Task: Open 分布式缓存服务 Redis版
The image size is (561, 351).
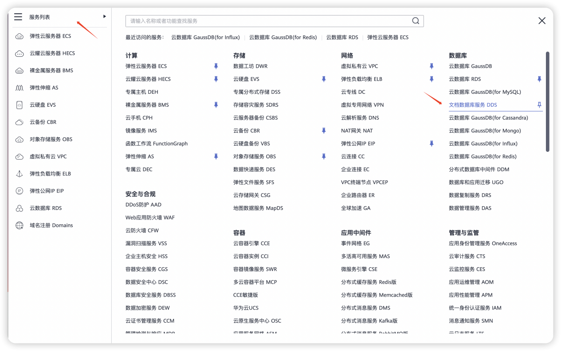Action: click(x=369, y=282)
